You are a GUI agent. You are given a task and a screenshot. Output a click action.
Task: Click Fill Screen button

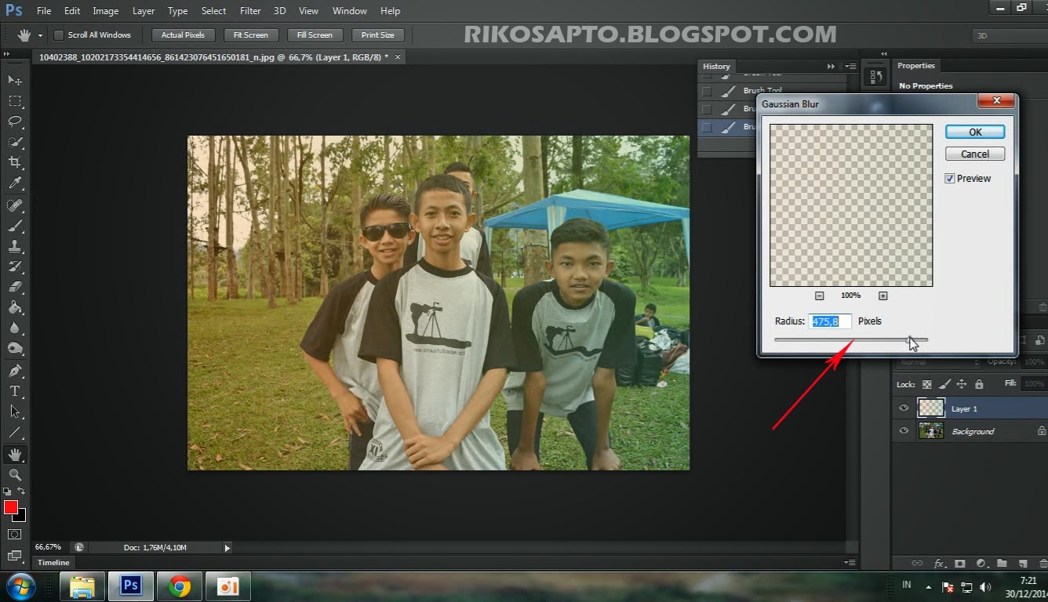315,35
